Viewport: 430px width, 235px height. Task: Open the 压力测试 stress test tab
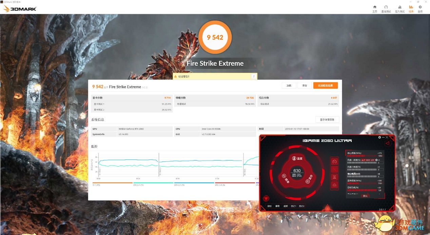coord(399,9)
